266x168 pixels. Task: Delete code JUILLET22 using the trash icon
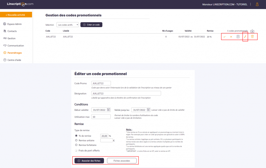(252, 37)
